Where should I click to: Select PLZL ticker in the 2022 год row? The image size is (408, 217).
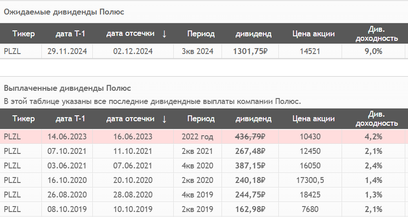point(12,136)
